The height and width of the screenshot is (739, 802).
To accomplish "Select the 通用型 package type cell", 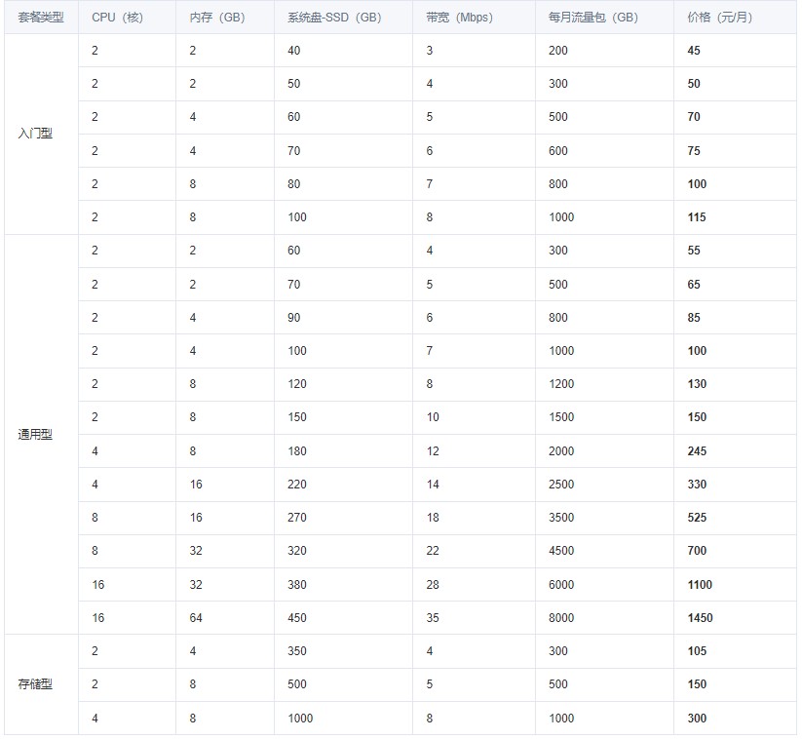I will (x=41, y=435).
